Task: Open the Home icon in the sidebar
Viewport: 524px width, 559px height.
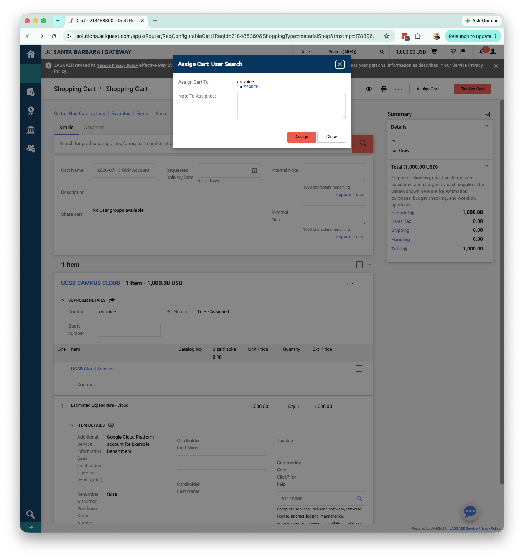Action: click(x=31, y=54)
